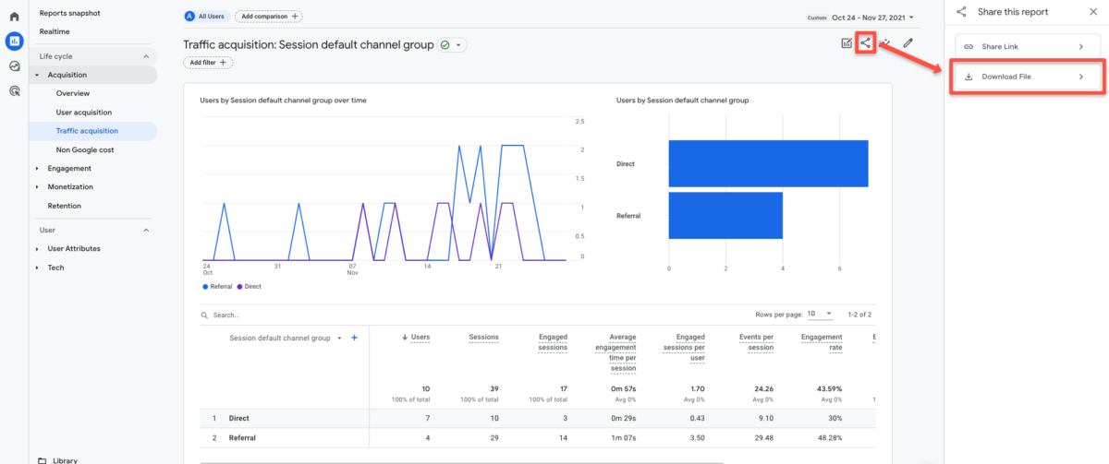Go to Home via the house icon
This screenshot has width=1109, height=464.
click(14, 17)
